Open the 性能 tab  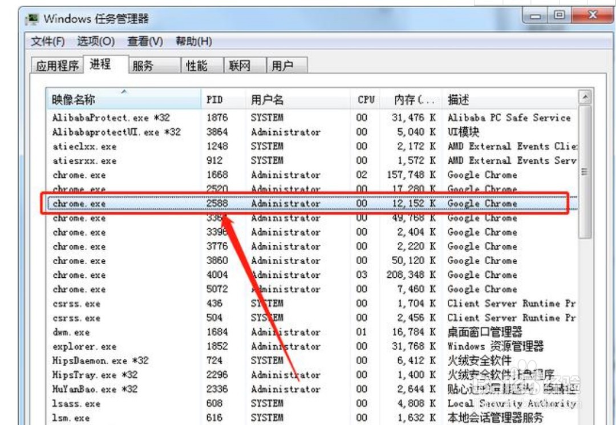pyautogui.click(x=202, y=66)
